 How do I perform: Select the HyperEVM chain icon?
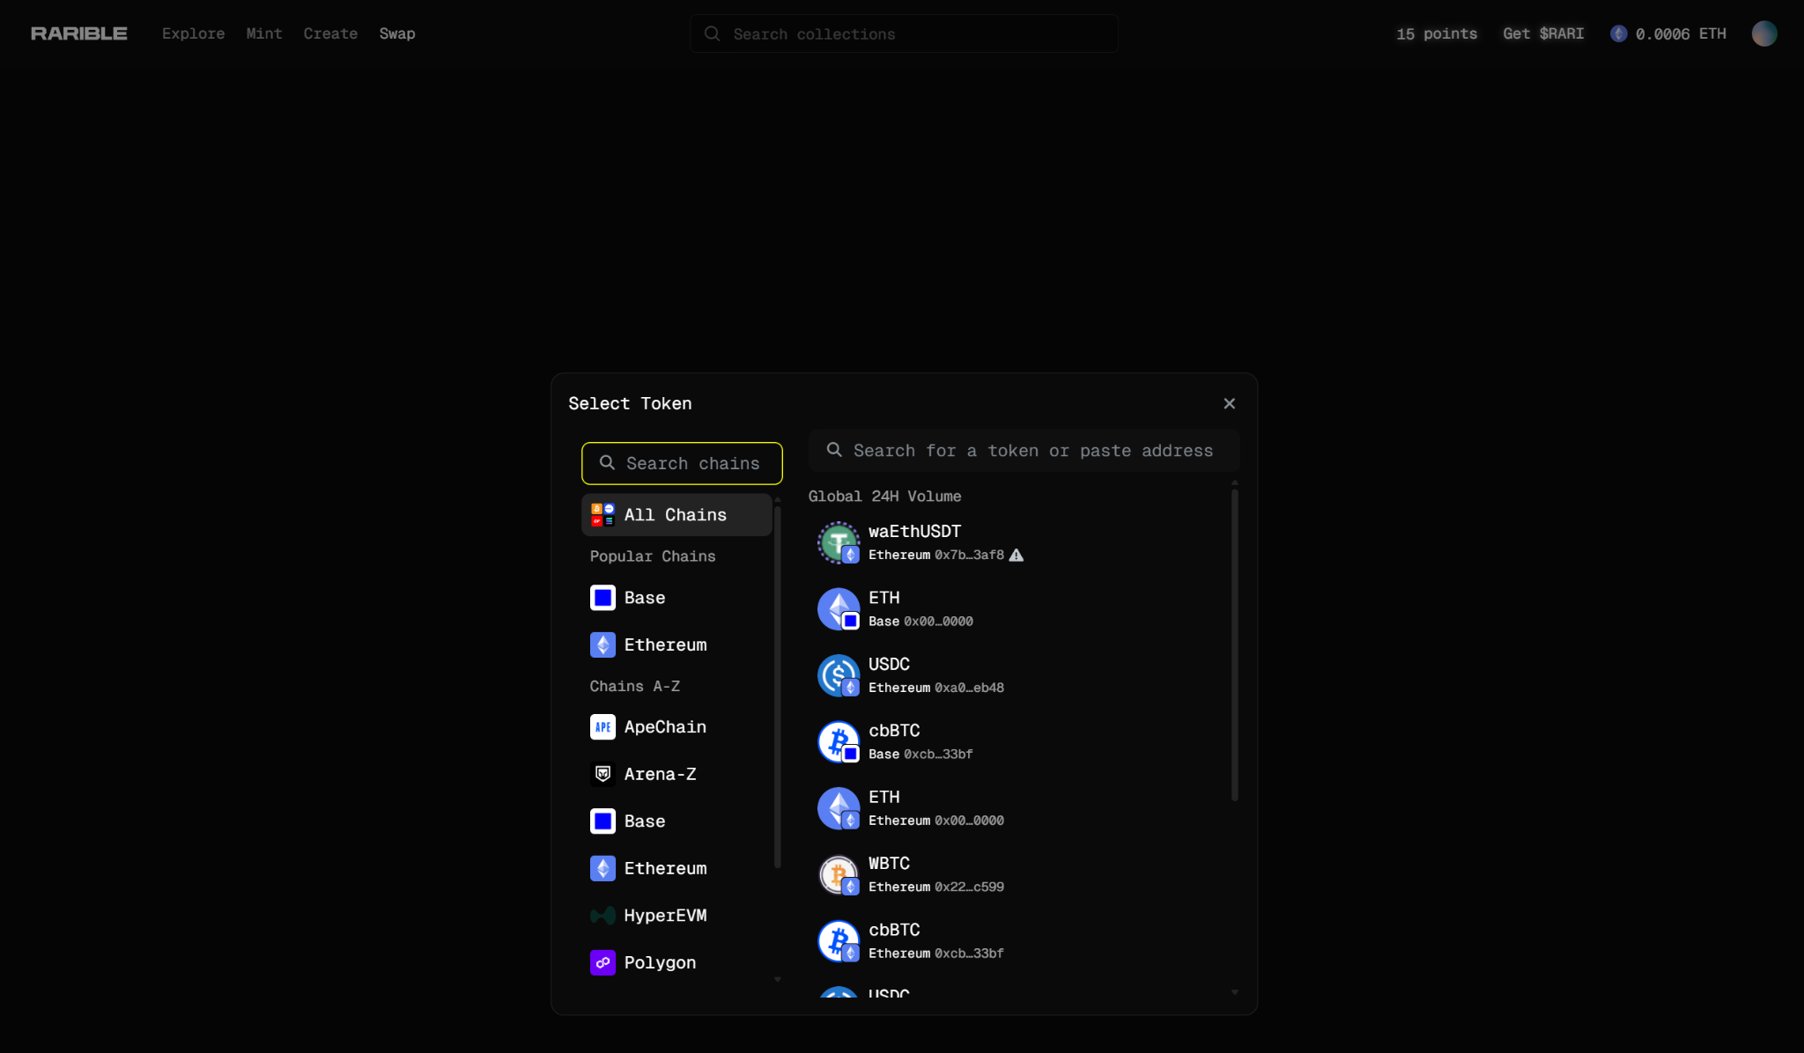[603, 916]
